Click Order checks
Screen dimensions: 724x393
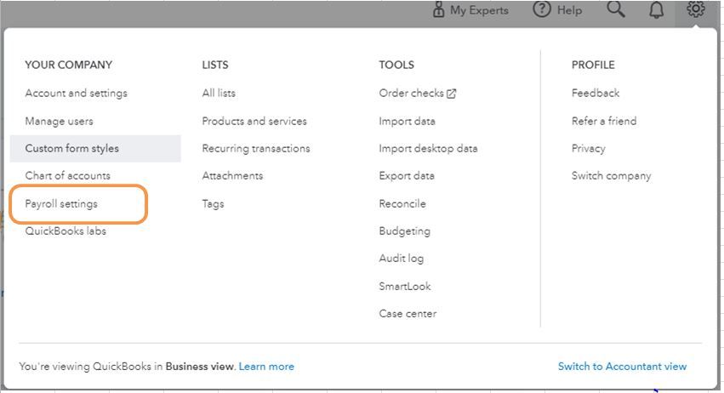tap(412, 94)
